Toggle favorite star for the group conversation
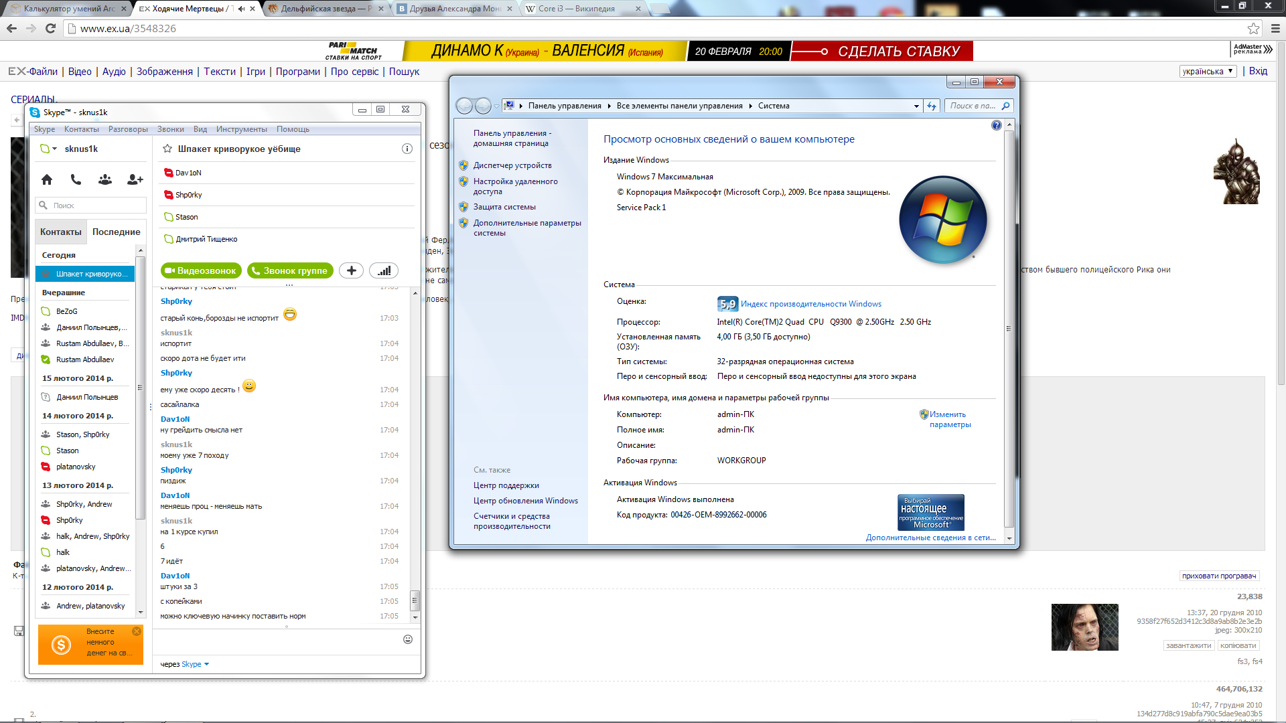Image resolution: width=1286 pixels, height=723 pixels. pyautogui.click(x=167, y=149)
